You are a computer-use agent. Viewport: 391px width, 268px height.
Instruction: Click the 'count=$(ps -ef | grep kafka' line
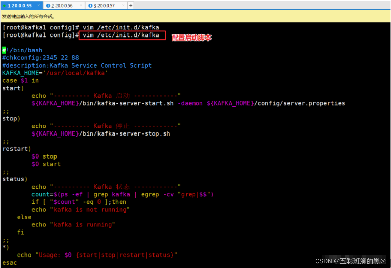click(123, 194)
